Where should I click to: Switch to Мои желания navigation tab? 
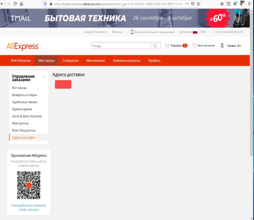coord(96,61)
